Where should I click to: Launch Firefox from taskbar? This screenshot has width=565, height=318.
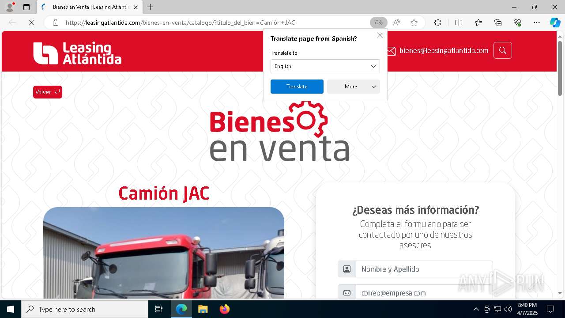(x=224, y=309)
